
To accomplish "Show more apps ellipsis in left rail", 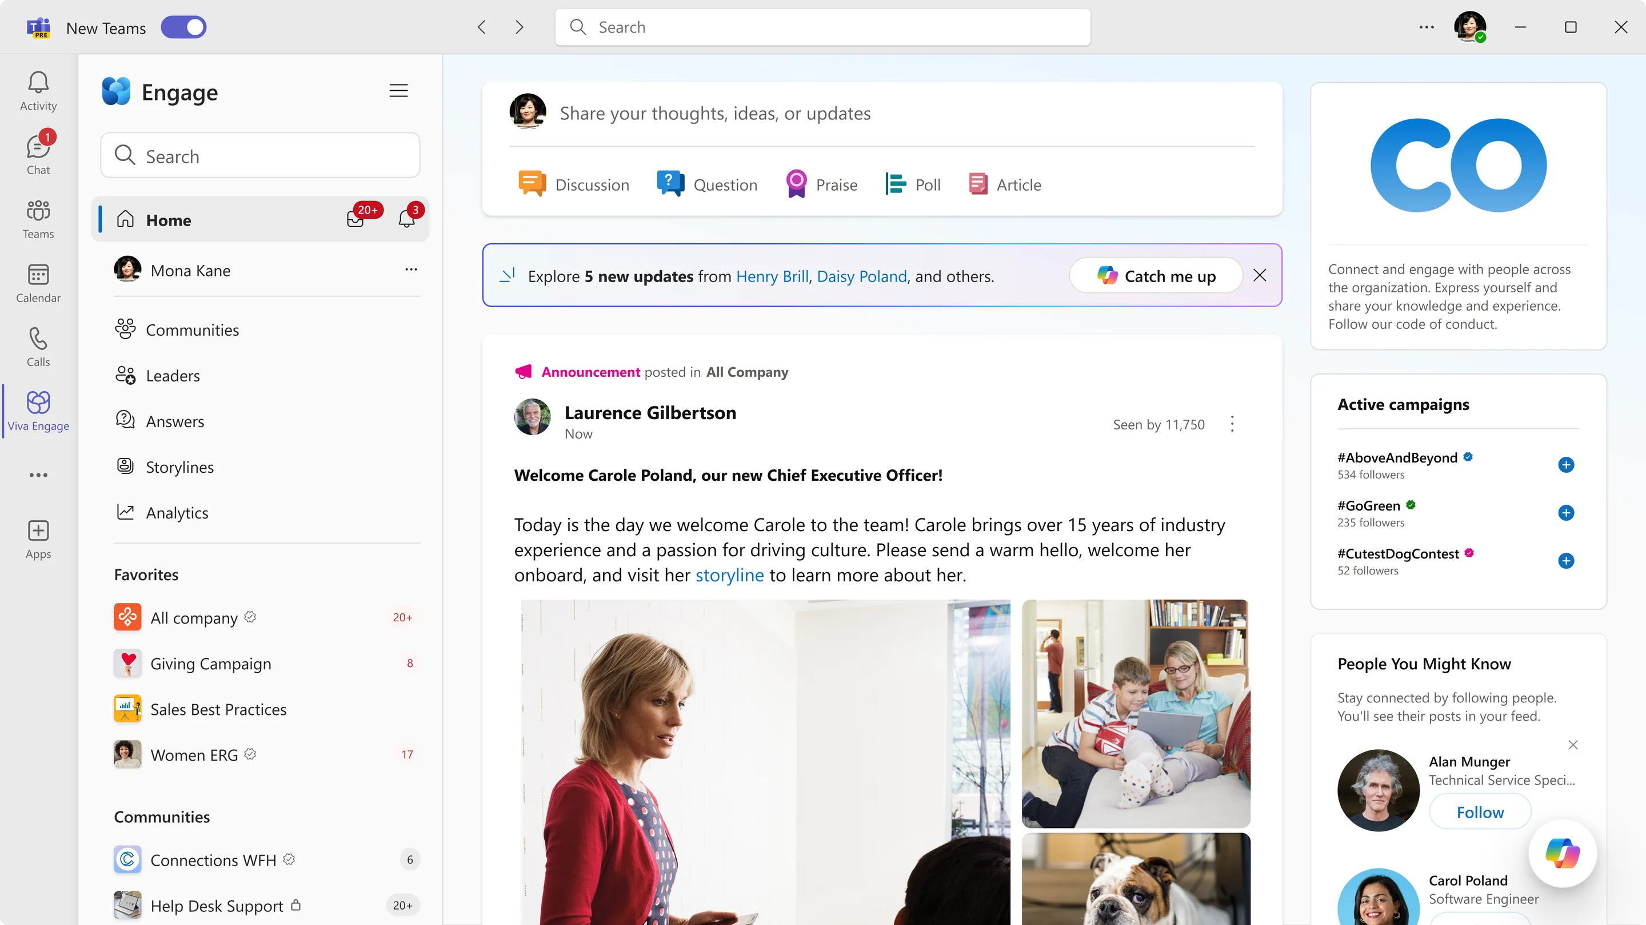I will point(38,475).
